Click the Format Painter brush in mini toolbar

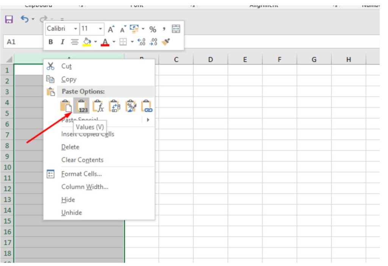point(166,42)
